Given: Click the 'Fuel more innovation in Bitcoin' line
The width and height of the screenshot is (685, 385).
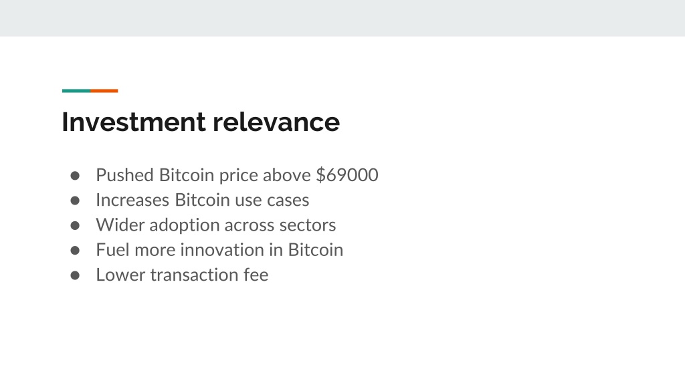Looking at the screenshot, I should 219,250.
